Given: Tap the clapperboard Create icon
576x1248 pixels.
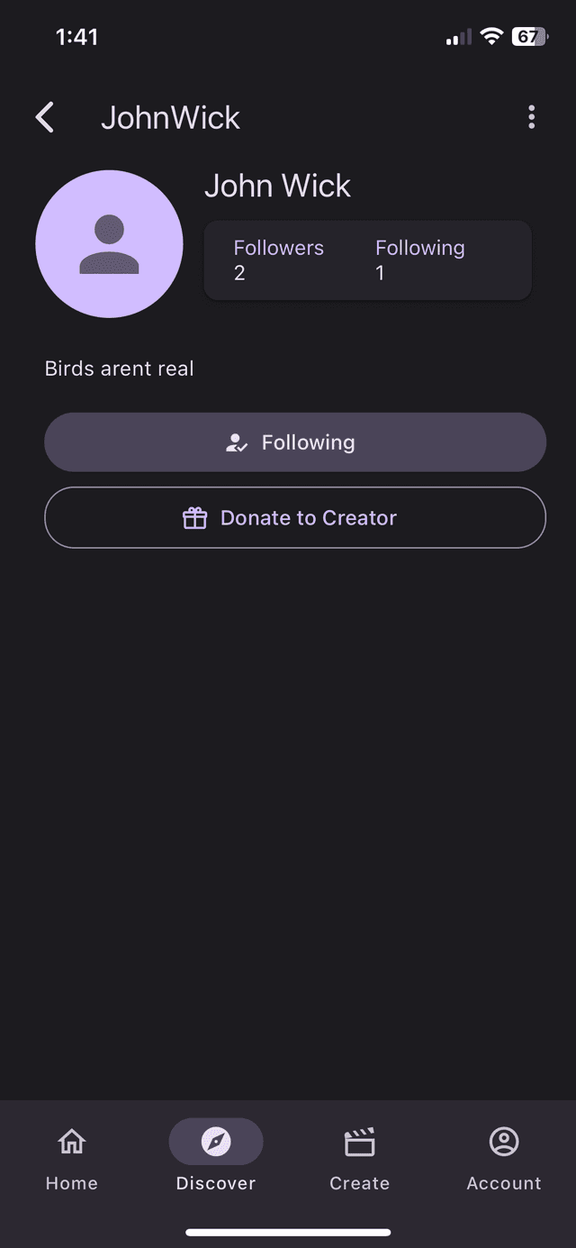Looking at the screenshot, I should coord(360,1142).
